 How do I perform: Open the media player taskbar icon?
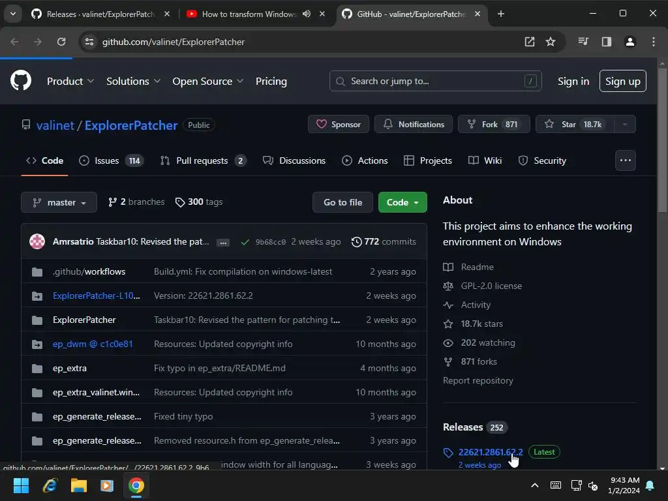(x=107, y=485)
